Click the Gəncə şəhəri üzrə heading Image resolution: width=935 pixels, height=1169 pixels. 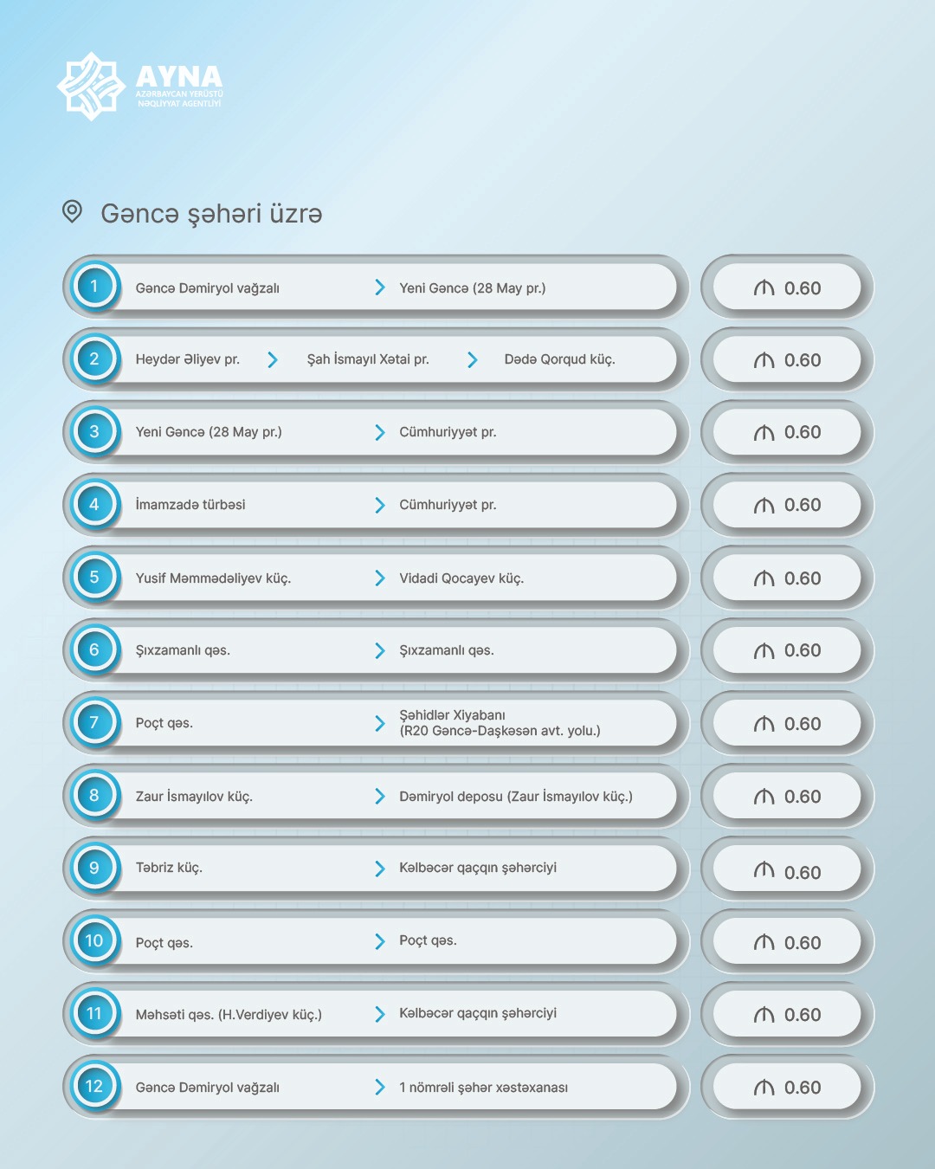[211, 213]
